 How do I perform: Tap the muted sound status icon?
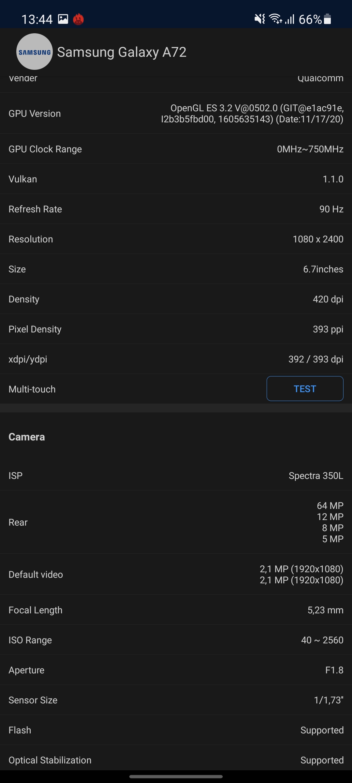[260, 19]
